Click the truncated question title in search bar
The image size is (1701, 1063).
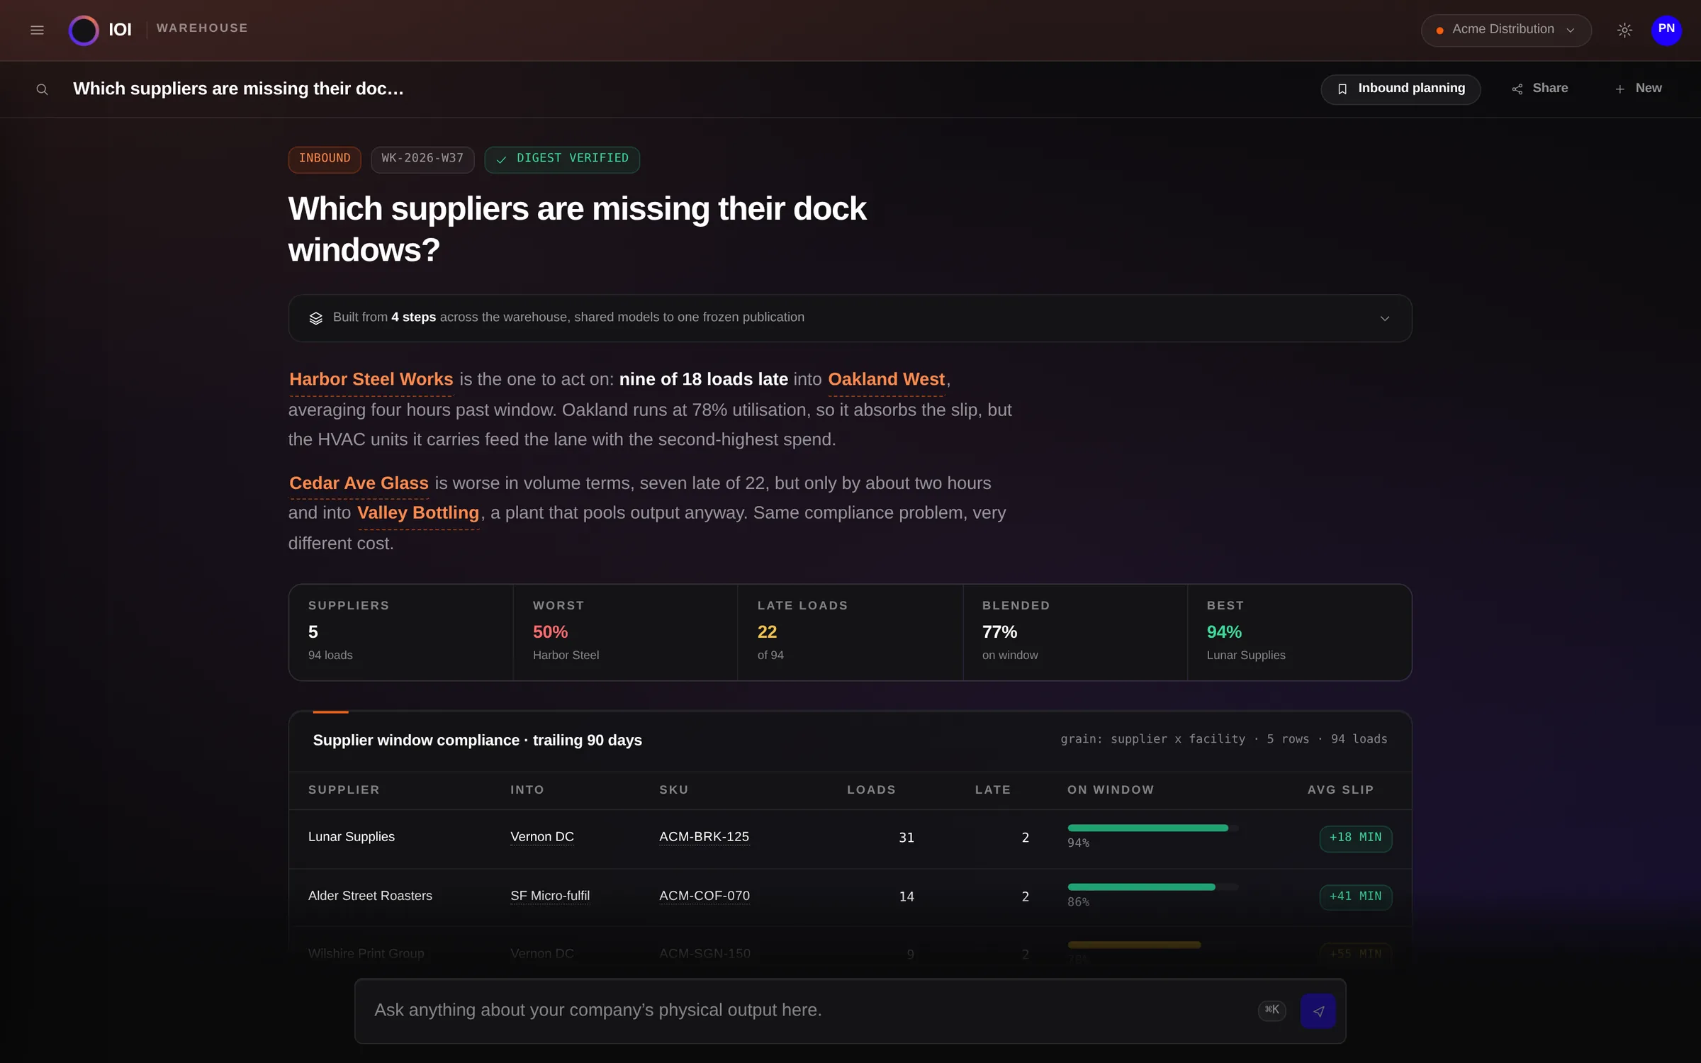tap(238, 89)
